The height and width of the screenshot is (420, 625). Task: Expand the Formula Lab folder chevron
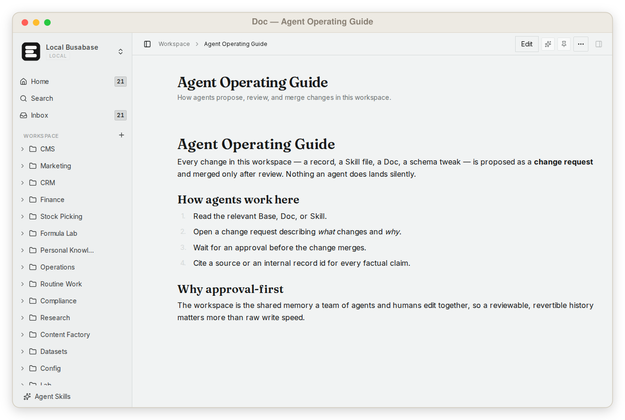[x=22, y=233]
